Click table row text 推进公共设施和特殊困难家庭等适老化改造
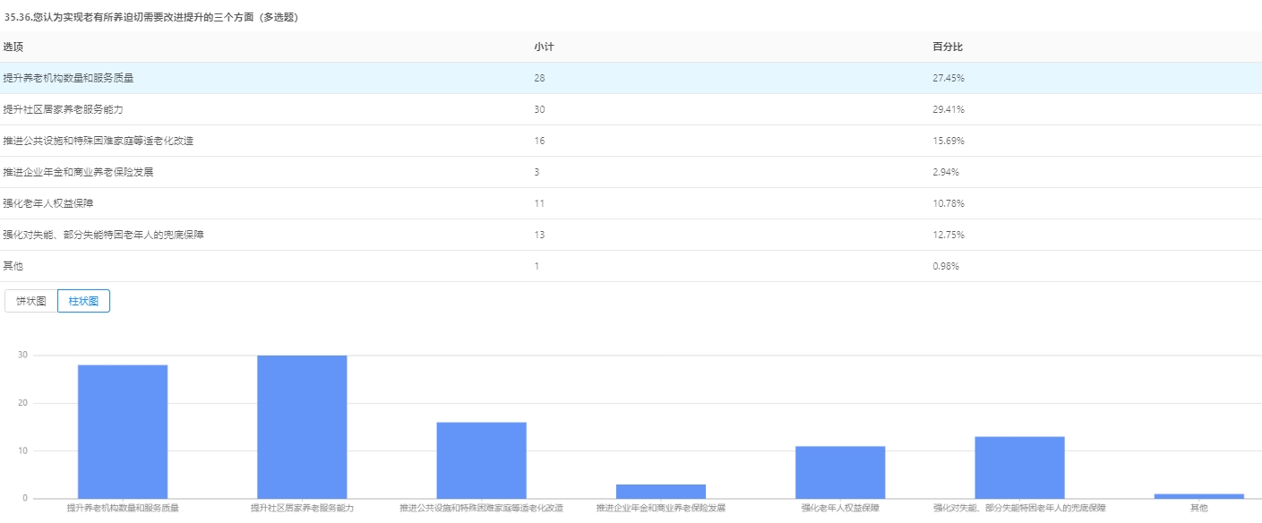Viewport: 1262px width, 523px height. pos(99,141)
